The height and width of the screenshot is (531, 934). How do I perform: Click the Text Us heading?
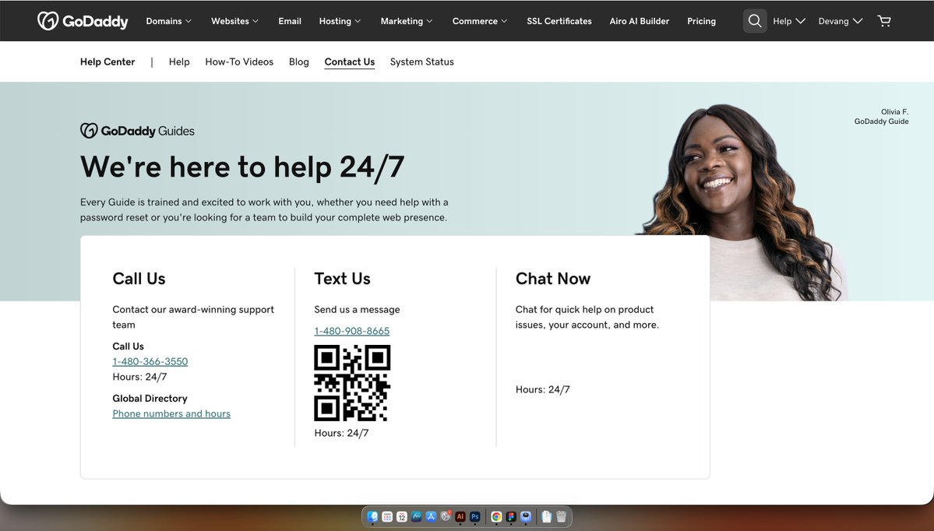[x=342, y=279]
